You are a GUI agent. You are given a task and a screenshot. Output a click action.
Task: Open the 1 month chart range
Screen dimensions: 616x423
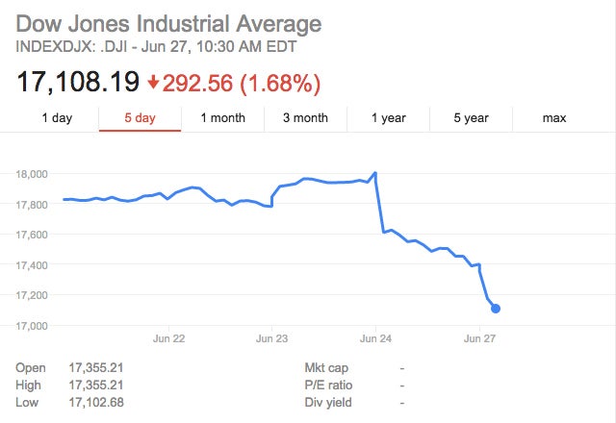click(222, 118)
